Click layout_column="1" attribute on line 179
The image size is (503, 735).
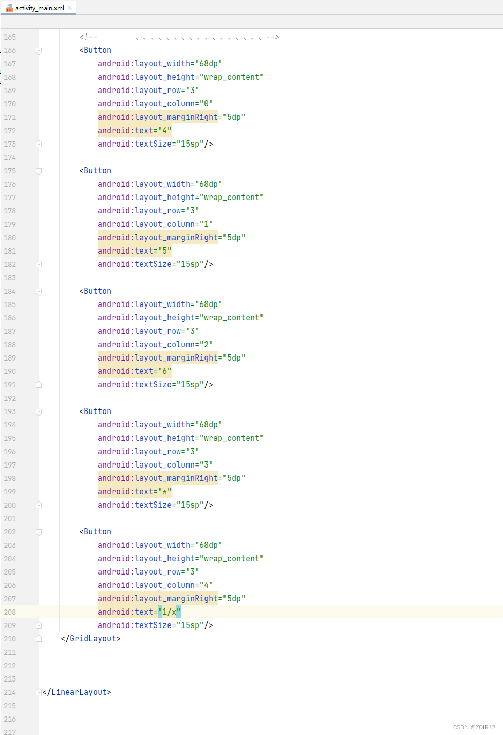click(x=155, y=224)
